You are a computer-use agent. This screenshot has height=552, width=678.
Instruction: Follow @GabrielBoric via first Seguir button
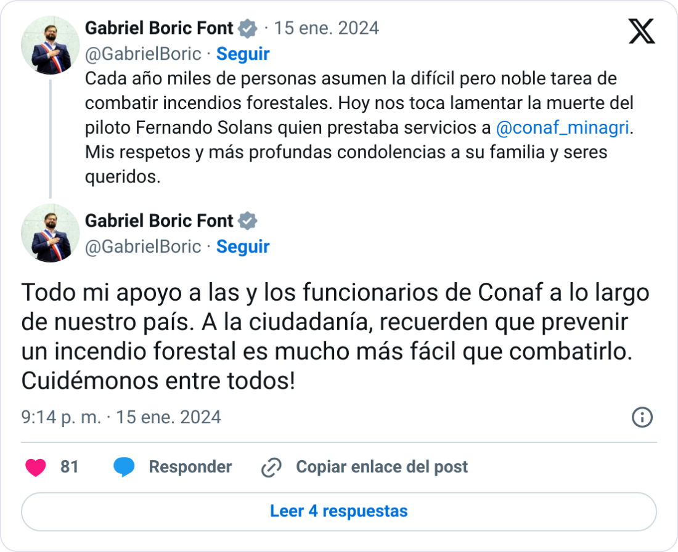[243, 54]
